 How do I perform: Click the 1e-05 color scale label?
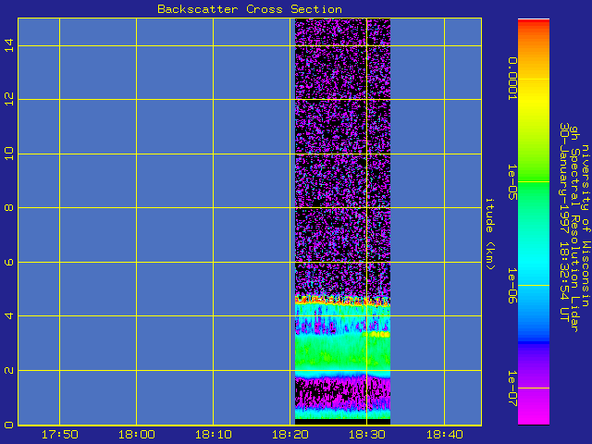512,182
